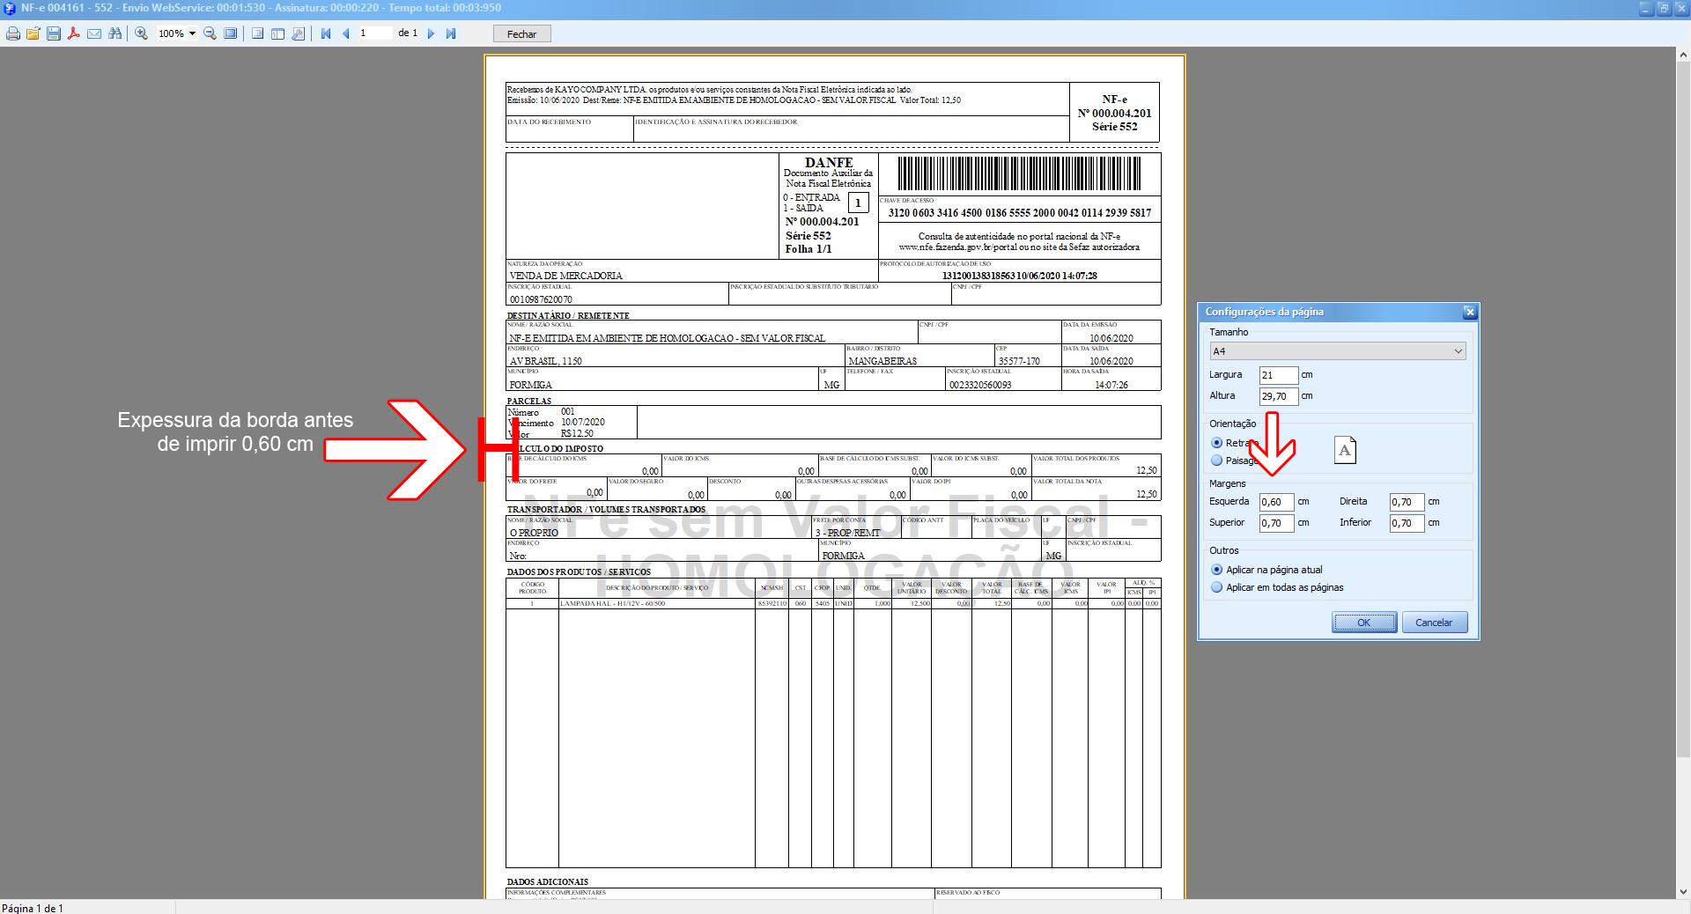Send the document by email using the envelope icon

pos(94,33)
